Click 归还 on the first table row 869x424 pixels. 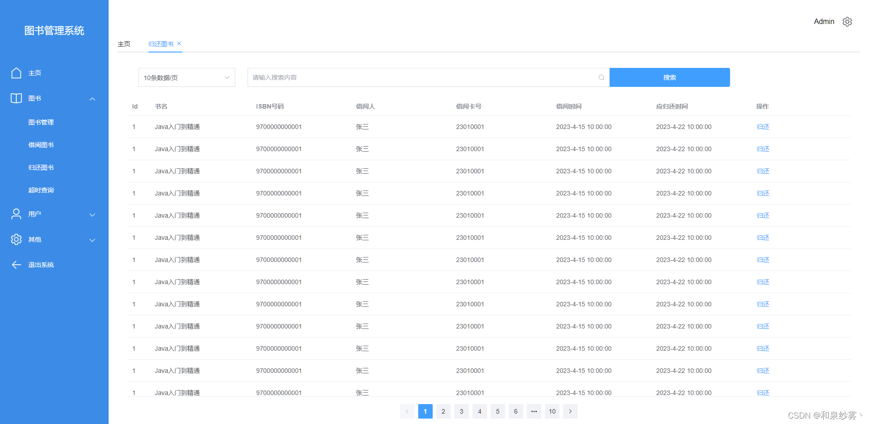coord(763,127)
